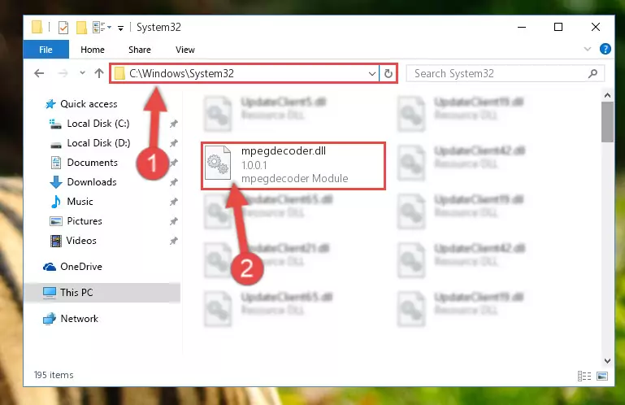Click the vertical scrollbar thumb
Viewport: 625px width, 405px height.
tap(607, 122)
